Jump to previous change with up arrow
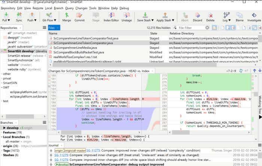Image resolution: width=262 pixels, height=166 pixels. coord(255,71)
